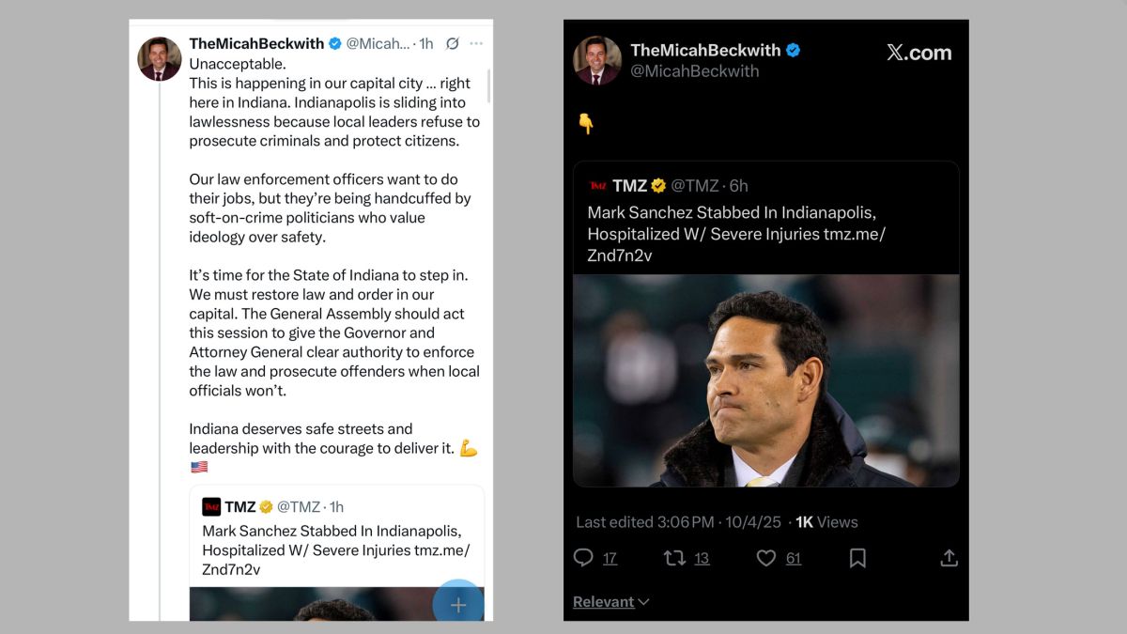Click the TMZ logo in left quoted tweet

point(211,507)
